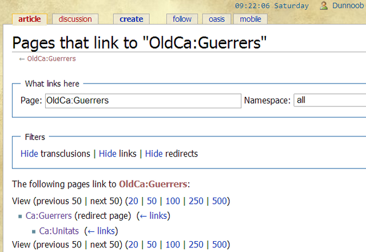Switch to the article tab
Image resolution: width=366 pixels, height=252 pixels.
pos(30,19)
